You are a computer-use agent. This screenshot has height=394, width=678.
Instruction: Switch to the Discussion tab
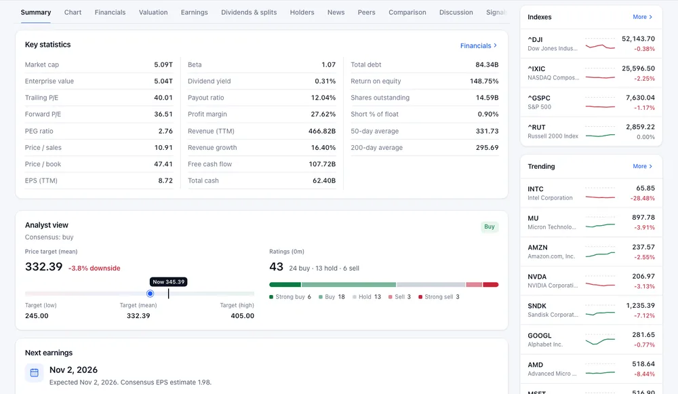pyautogui.click(x=456, y=12)
